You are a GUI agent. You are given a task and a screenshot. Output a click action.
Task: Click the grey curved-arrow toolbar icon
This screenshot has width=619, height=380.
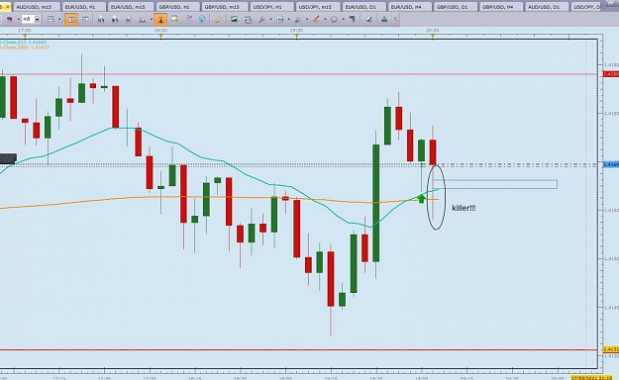pos(188,19)
